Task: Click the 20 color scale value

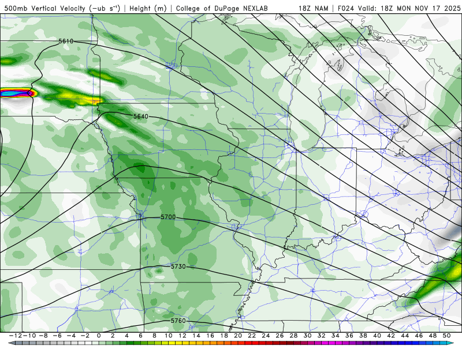Action: [x=238, y=336]
